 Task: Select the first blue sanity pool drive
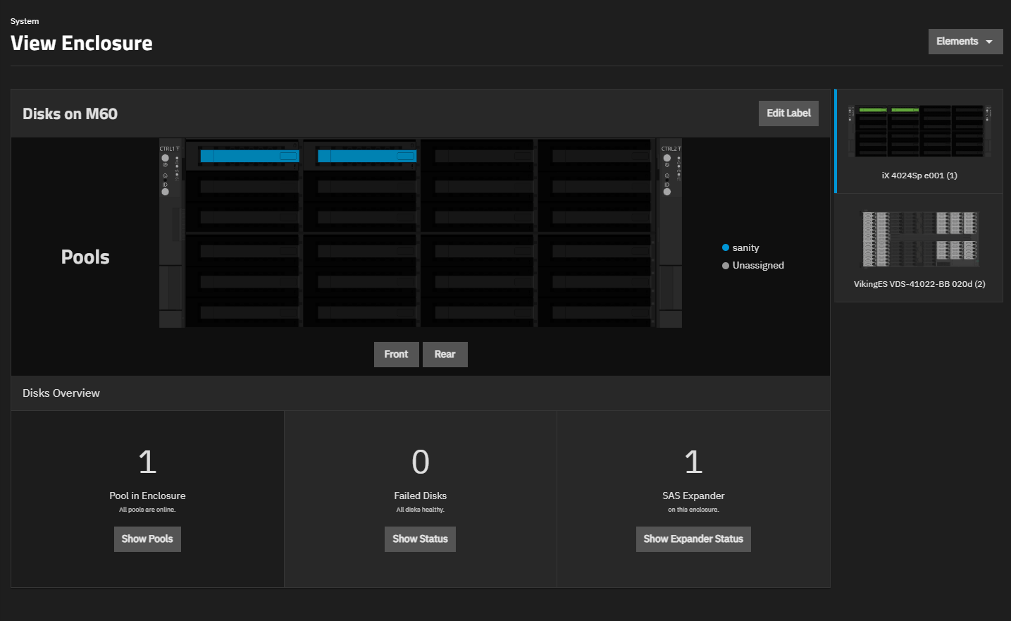tap(249, 156)
